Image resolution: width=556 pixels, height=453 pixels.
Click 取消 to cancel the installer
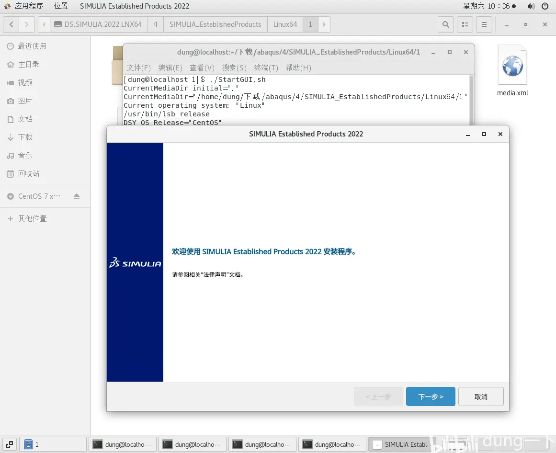click(x=481, y=396)
